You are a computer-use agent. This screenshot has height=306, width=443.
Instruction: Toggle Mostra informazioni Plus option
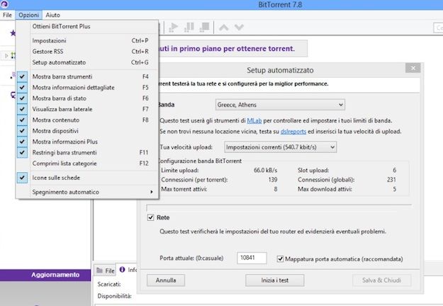coord(87,142)
